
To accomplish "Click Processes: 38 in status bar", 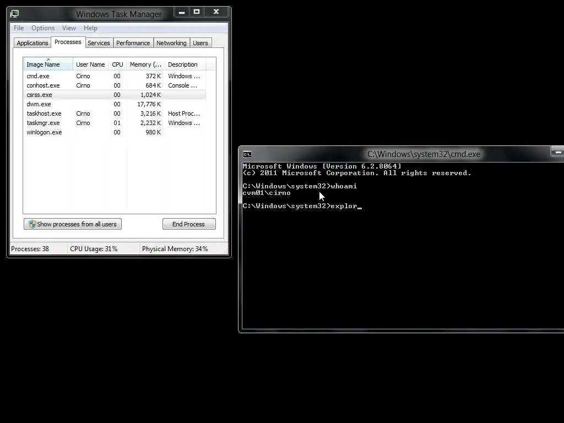I will point(30,249).
